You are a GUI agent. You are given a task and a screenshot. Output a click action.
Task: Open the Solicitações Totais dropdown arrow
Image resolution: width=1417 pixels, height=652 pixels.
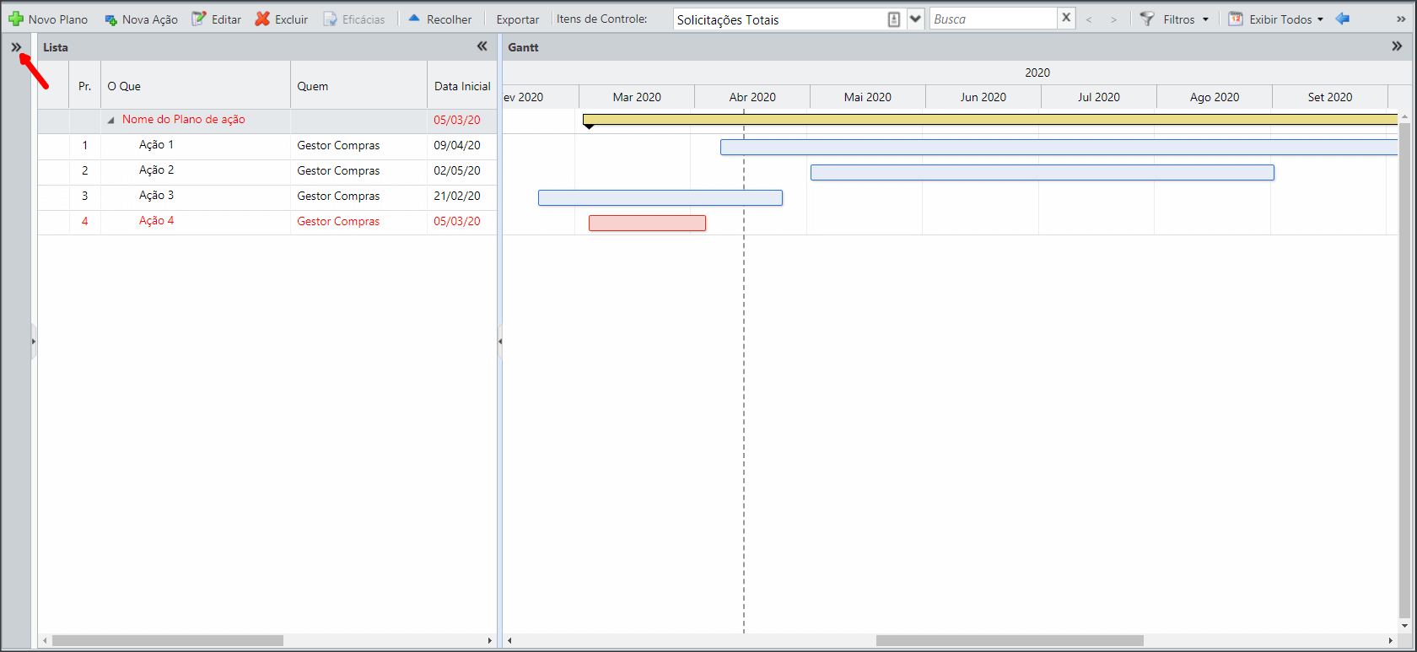pos(915,19)
